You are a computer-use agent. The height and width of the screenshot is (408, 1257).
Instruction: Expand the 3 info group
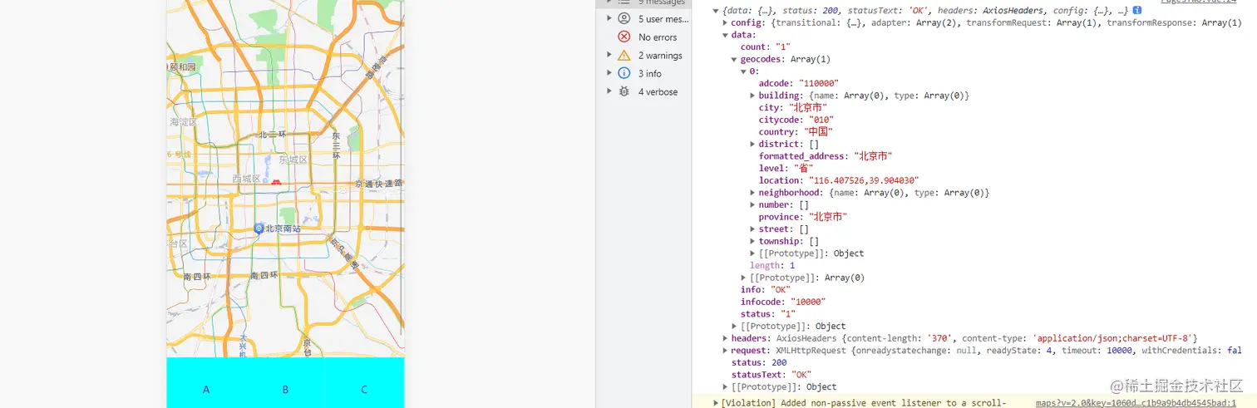609,73
